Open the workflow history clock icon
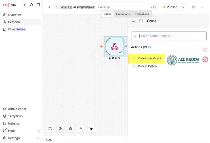Image resolution: width=210 pixels, height=143 pixels. [x=194, y=7]
